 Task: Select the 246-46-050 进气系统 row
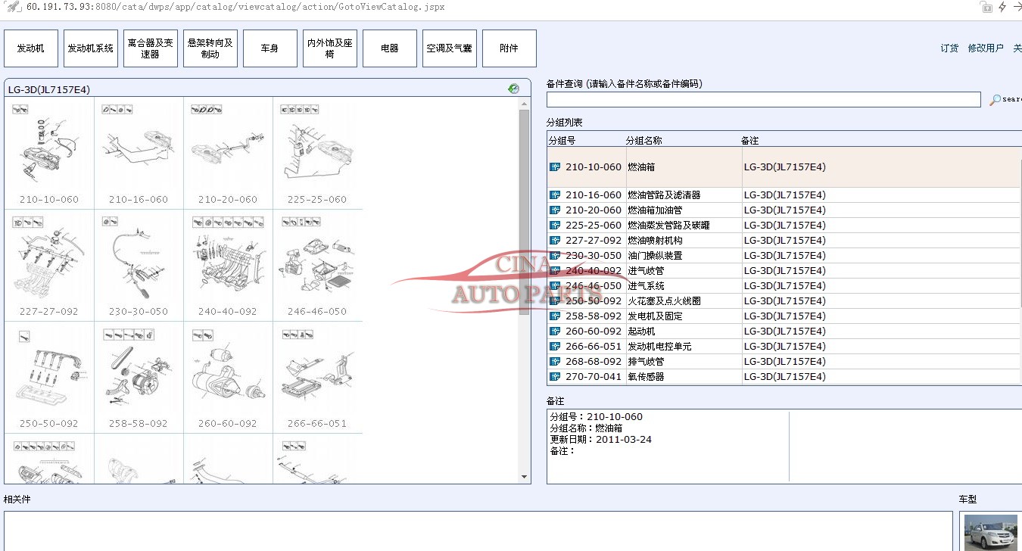point(646,286)
